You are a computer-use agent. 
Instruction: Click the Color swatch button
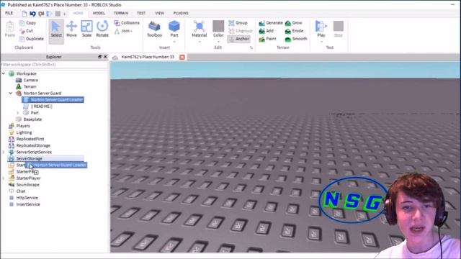pyautogui.click(x=218, y=29)
